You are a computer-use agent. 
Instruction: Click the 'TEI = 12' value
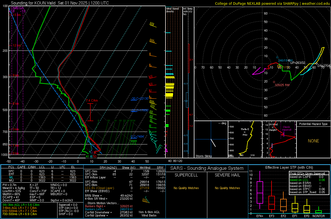pos(56,188)
